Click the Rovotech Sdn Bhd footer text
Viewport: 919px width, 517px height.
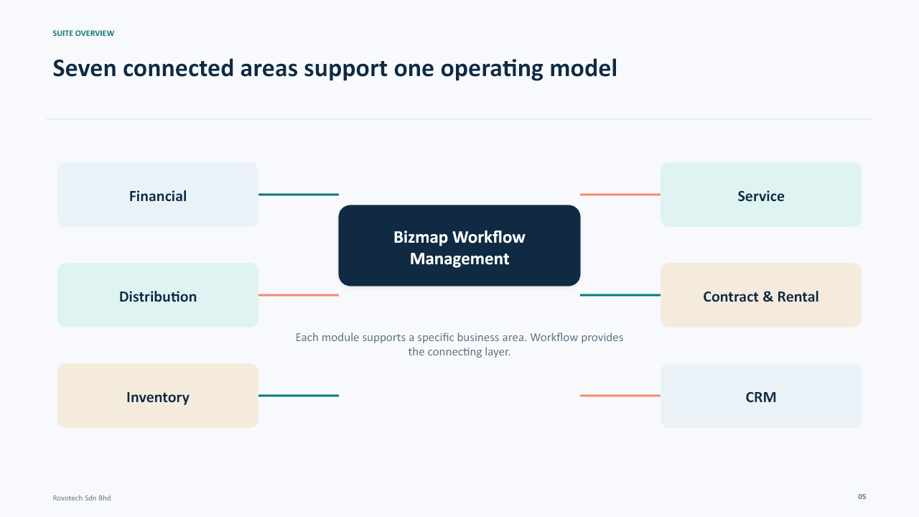(x=82, y=498)
